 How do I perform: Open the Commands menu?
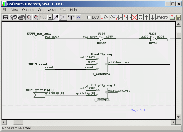[47, 10]
